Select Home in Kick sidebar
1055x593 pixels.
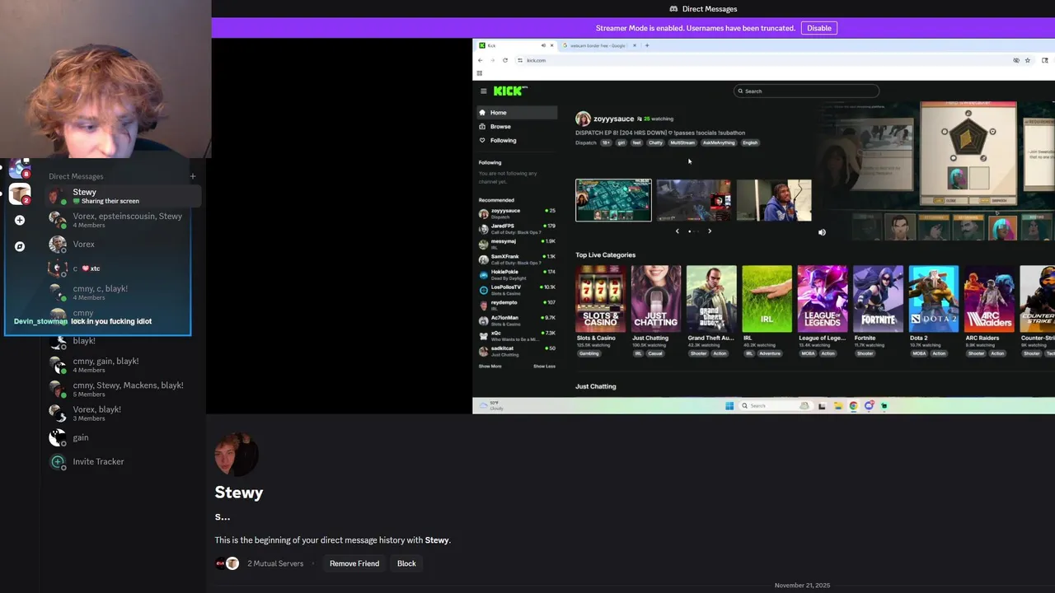pos(517,112)
